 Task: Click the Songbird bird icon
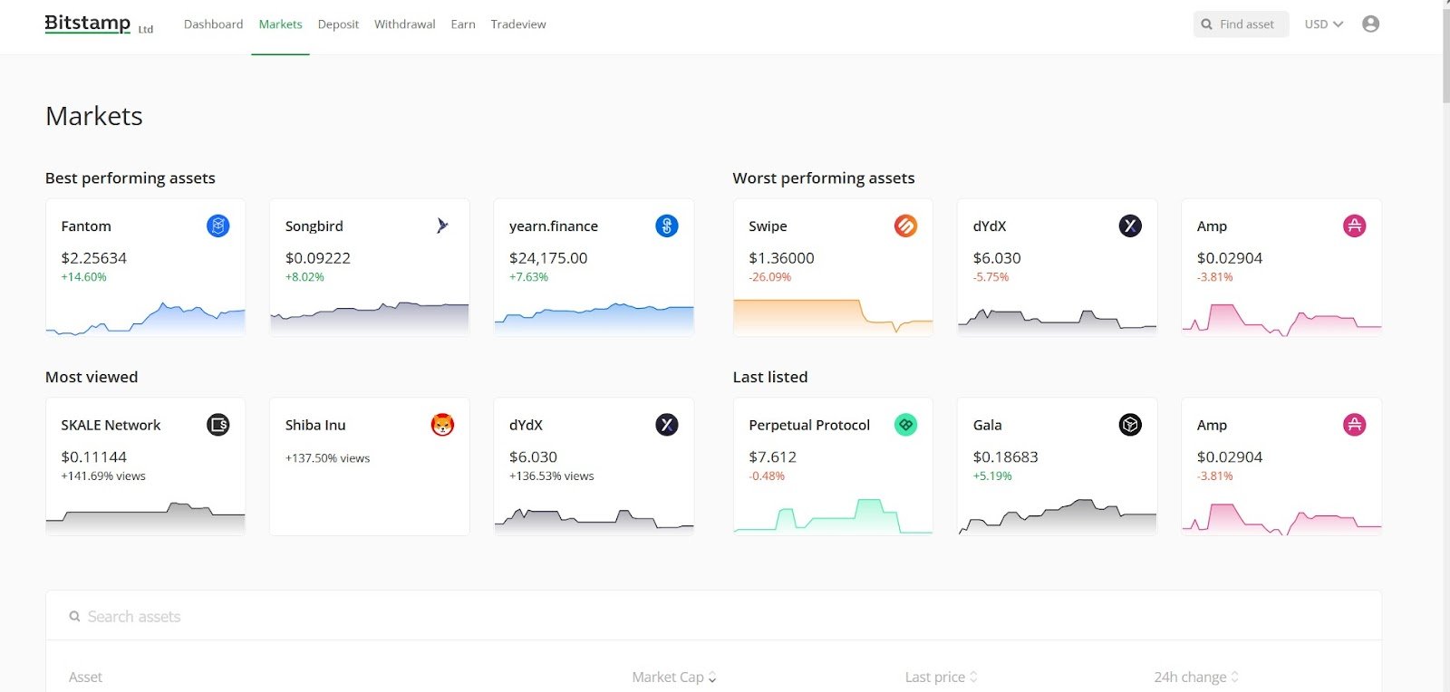(442, 226)
